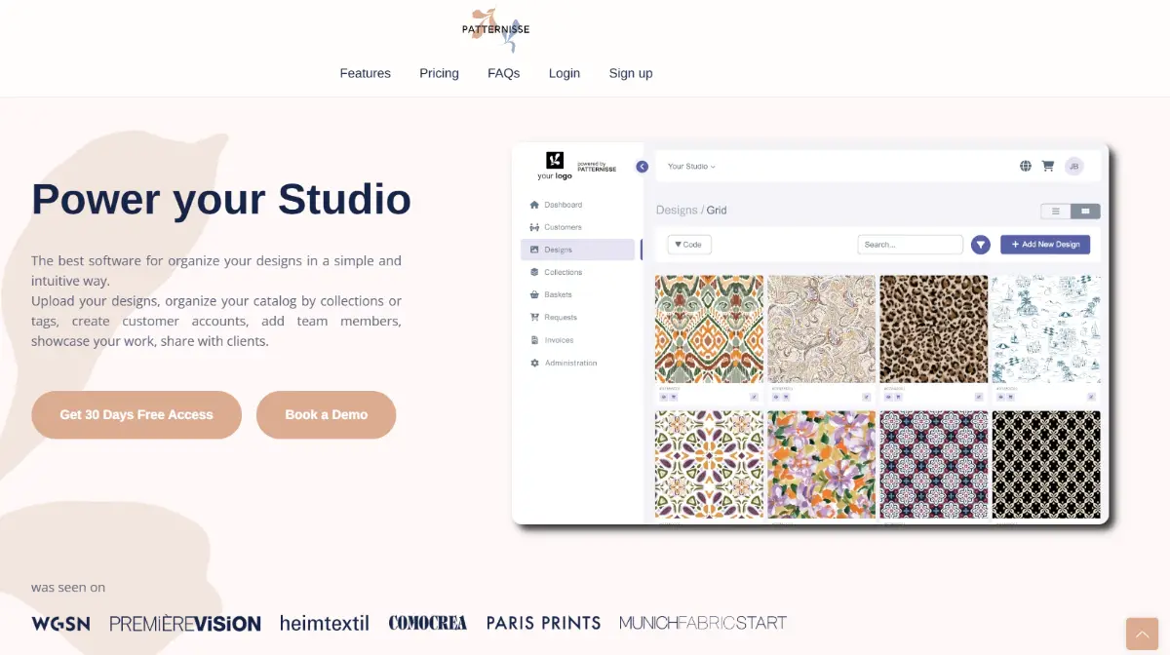Image resolution: width=1170 pixels, height=655 pixels.
Task: Click the globe language icon
Action: (1026, 167)
